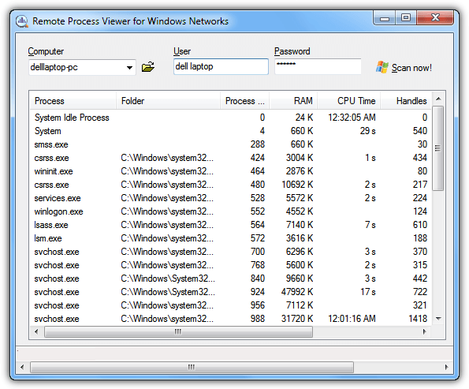469x389 pixels.
Task: Select csrss.exe with process ID 480
Action: point(231,185)
